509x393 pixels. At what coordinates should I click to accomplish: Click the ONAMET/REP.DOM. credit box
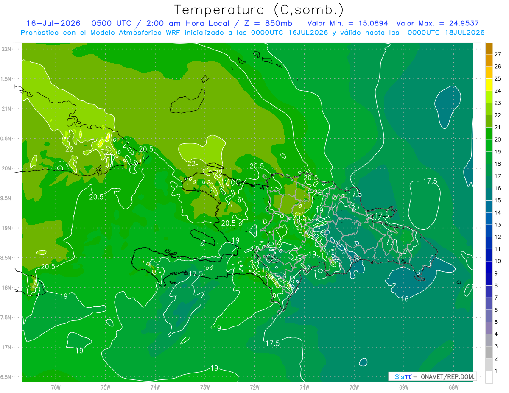pyautogui.click(x=433, y=376)
